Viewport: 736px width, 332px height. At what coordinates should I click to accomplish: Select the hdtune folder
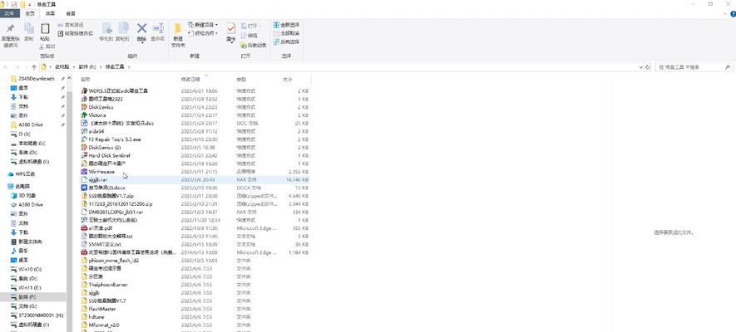195,317
